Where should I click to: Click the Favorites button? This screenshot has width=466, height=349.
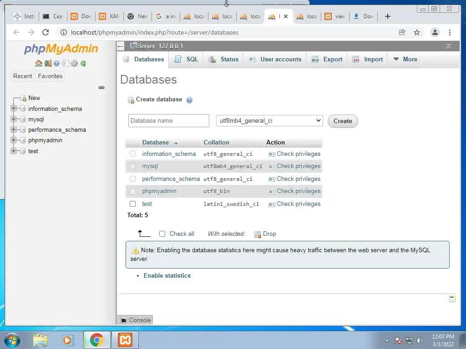[50, 76]
